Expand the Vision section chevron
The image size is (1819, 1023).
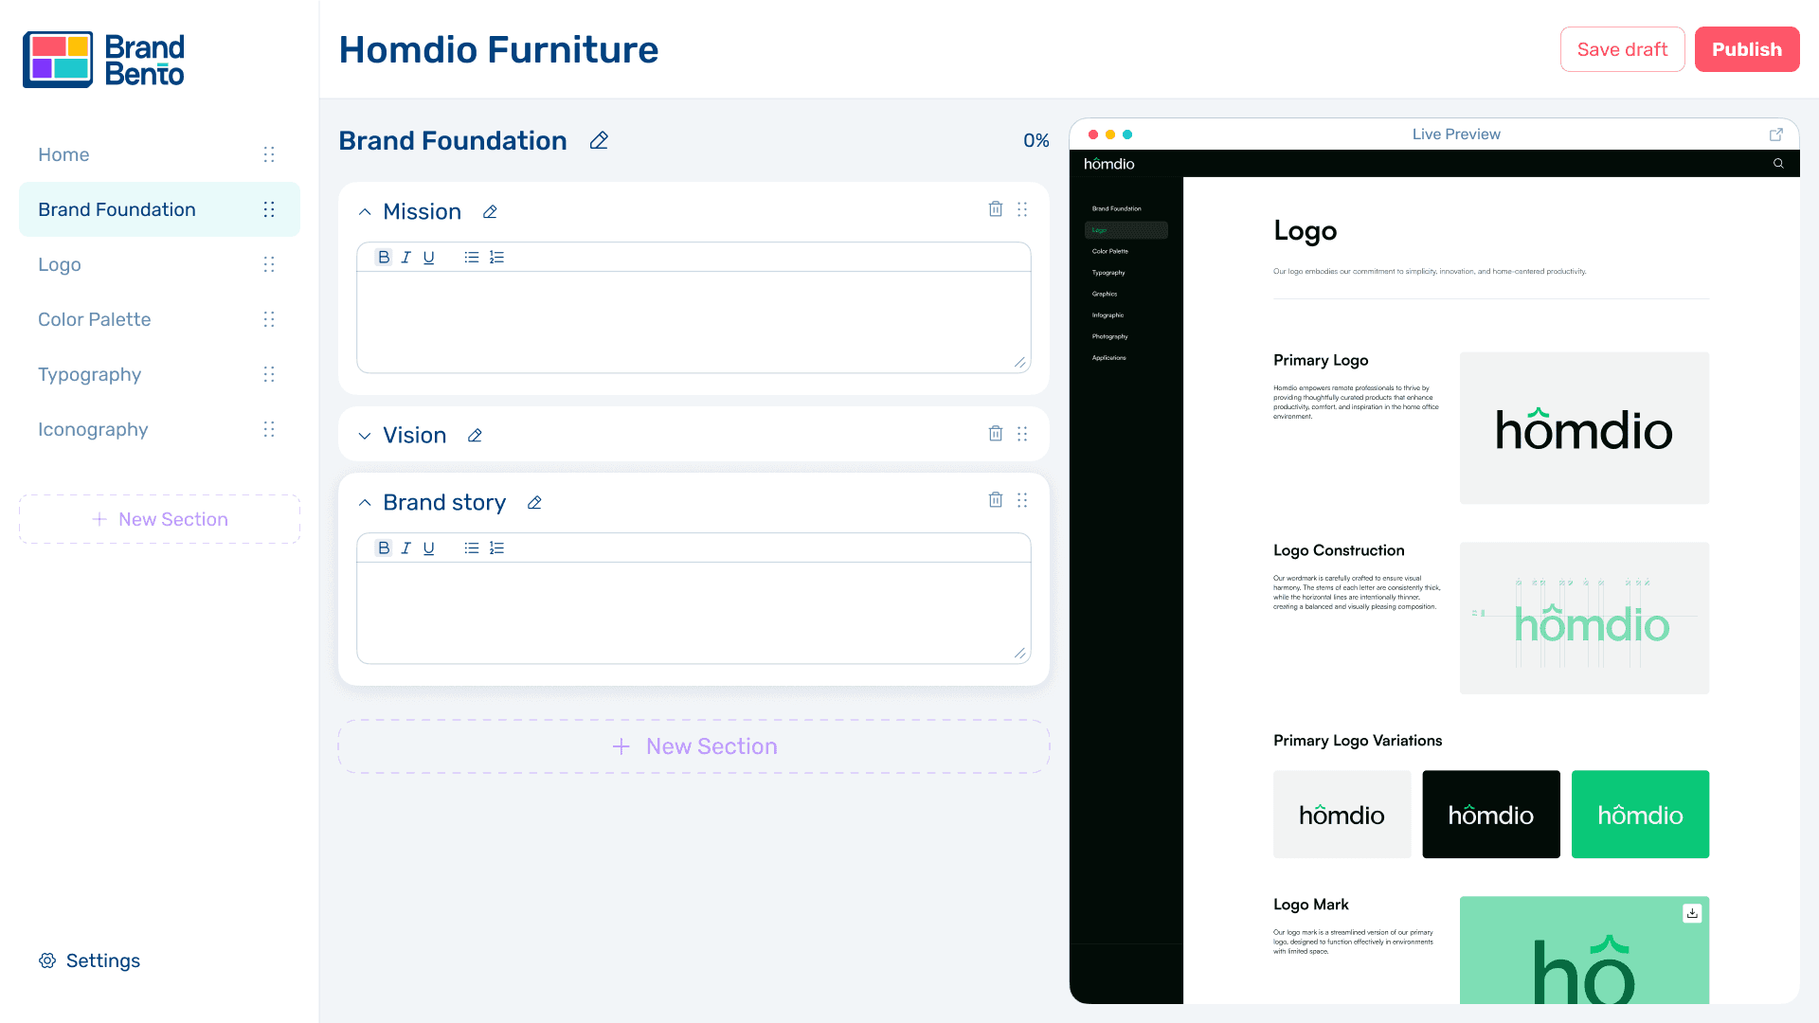point(365,436)
